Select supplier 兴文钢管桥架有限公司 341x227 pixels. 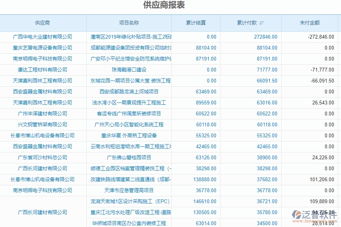pyautogui.click(x=43, y=124)
